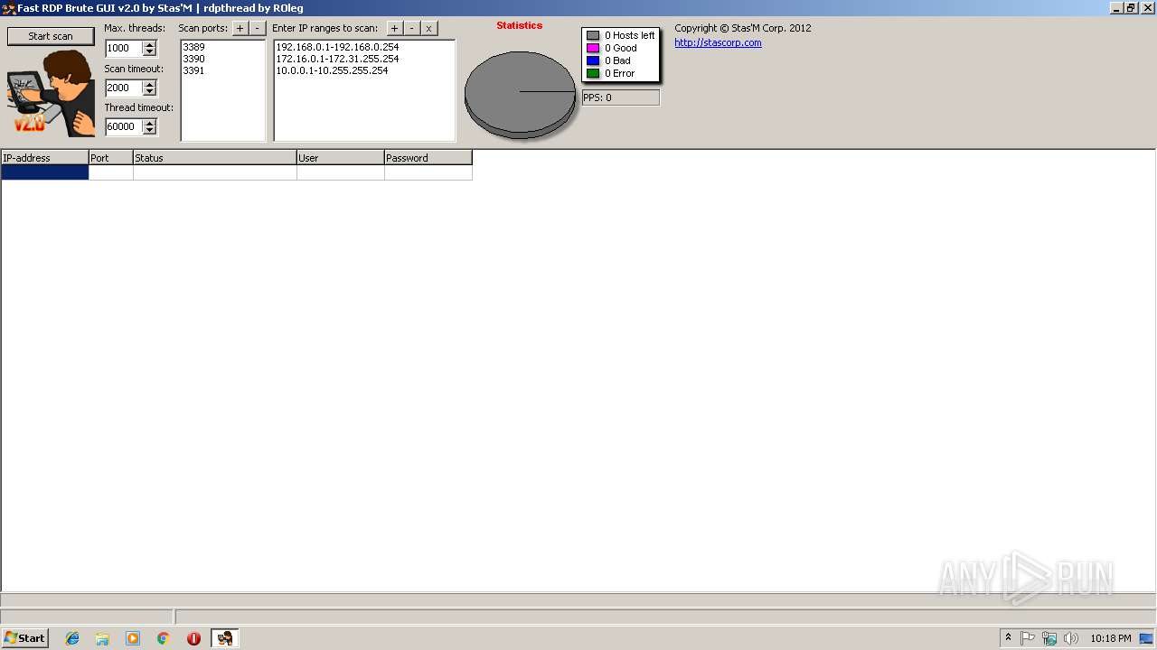Select range 10.0.0.1-10.255.255.254
The height and width of the screenshot is (650, 1157).
[x=332, y=70]
